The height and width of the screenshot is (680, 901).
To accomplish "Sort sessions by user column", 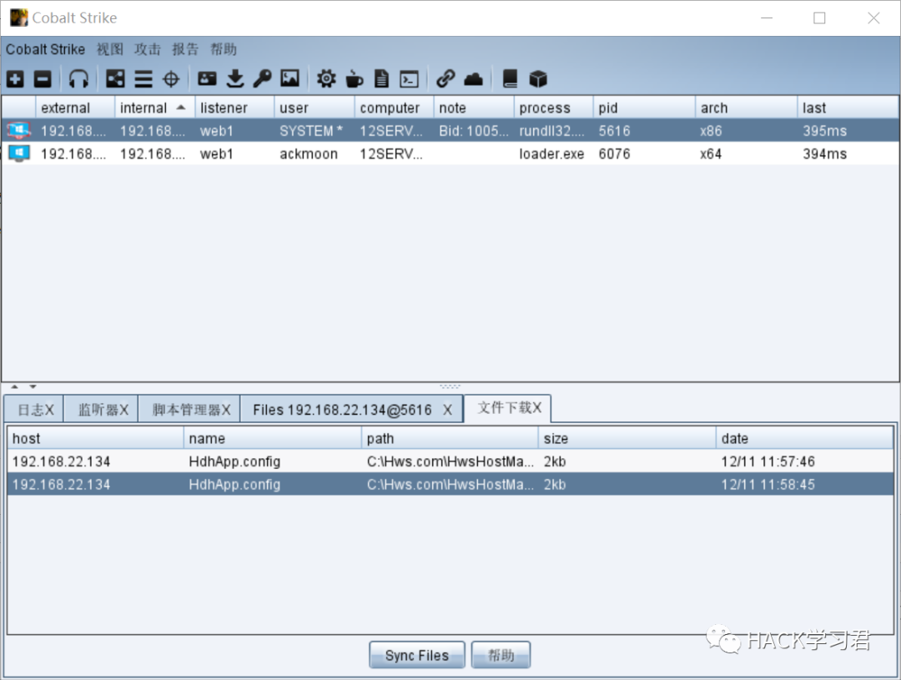I will [x=315, y=108].
